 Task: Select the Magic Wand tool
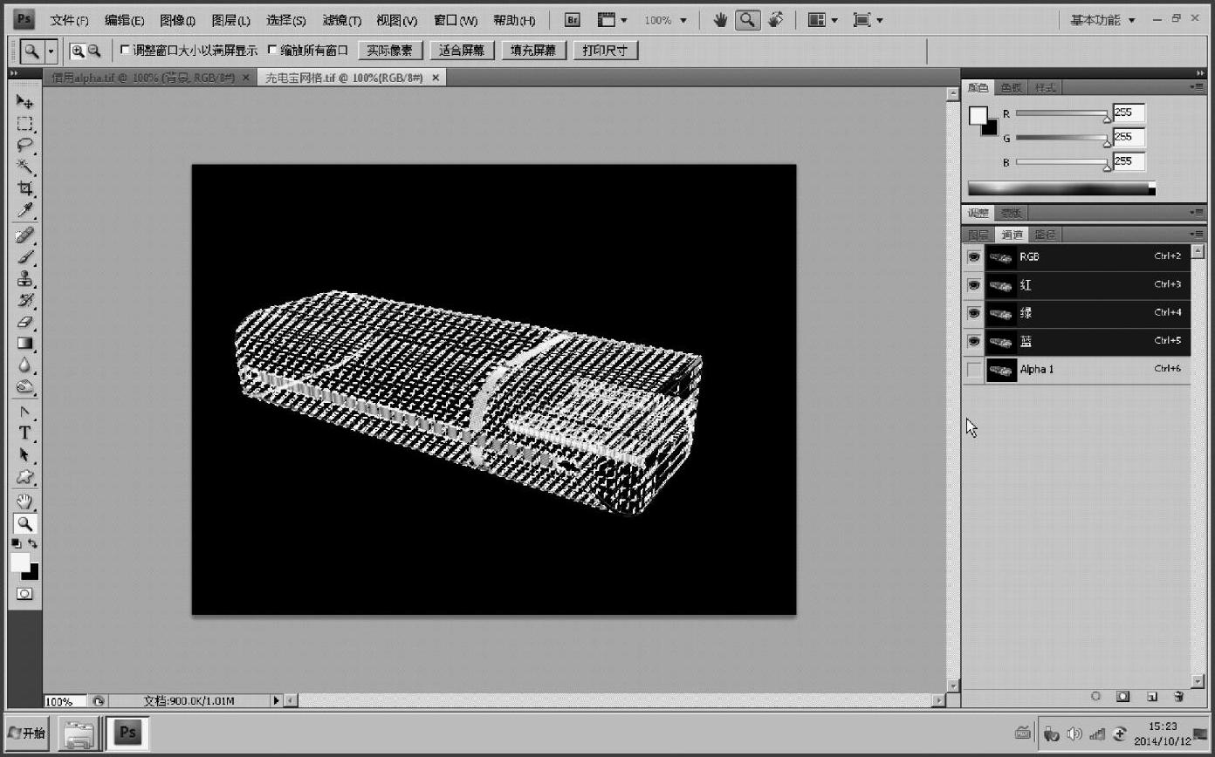coord(24,167)
